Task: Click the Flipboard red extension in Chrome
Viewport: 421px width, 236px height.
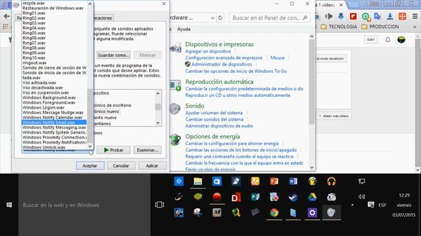Action: tap(353, 16)
